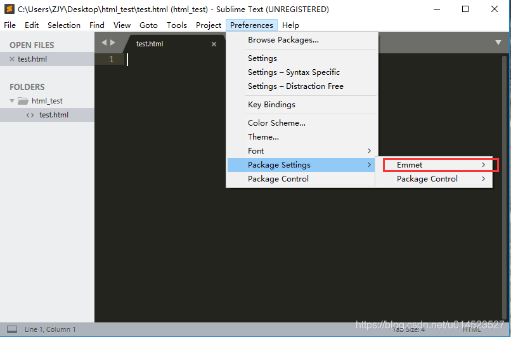Close test.html in Open Files list

point(12,59)
